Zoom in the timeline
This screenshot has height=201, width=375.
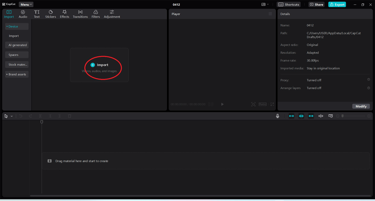pyautogui.click(x=369, y=116)
